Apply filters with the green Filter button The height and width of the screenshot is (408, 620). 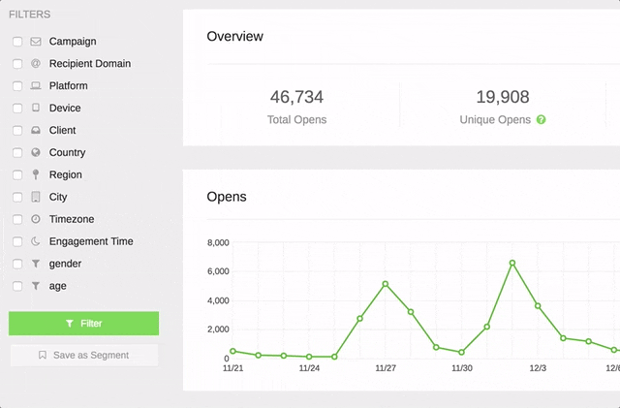click(x=84, y=324)
